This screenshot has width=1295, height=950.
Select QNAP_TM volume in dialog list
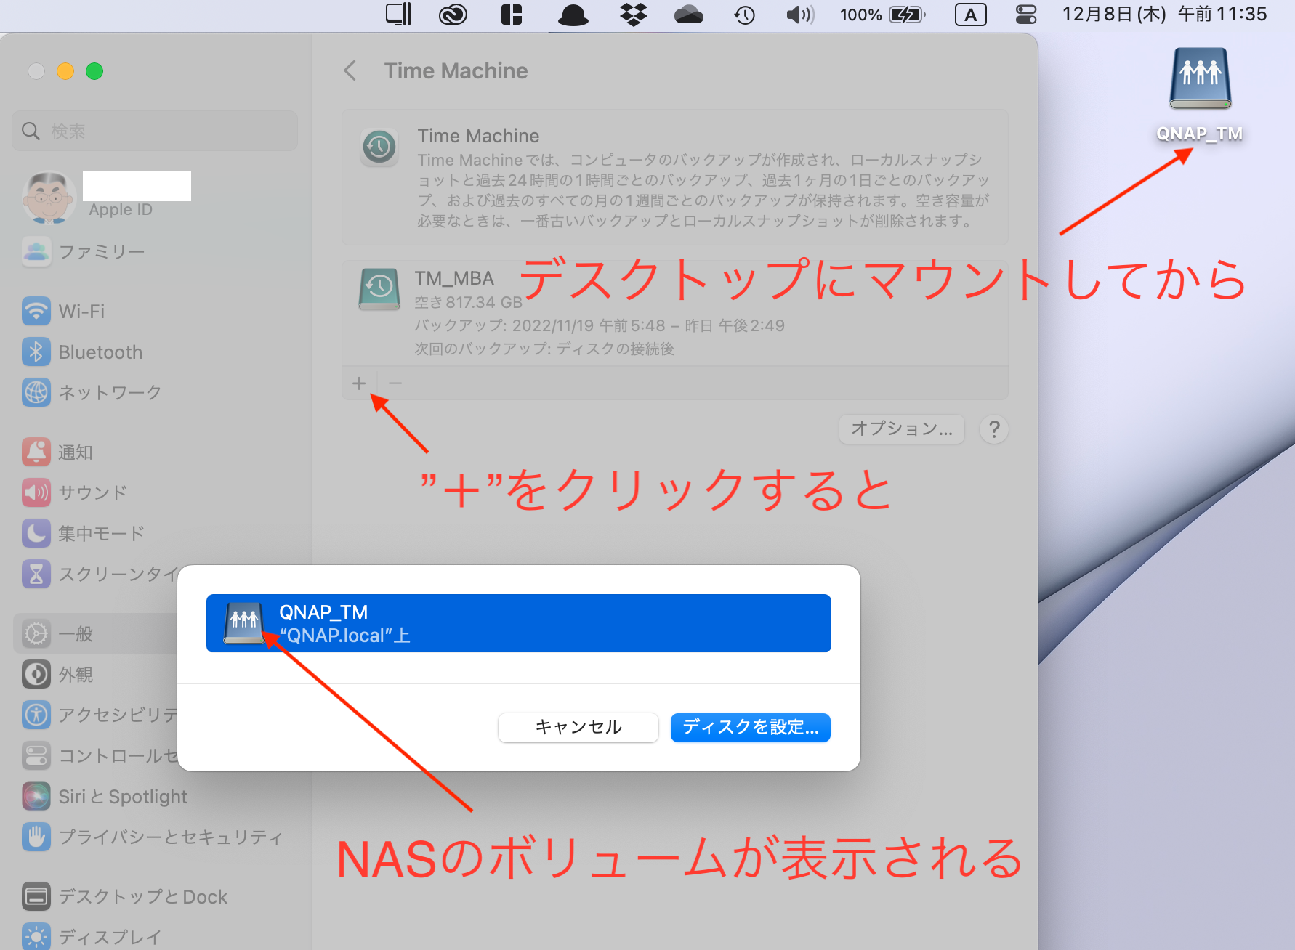click(519, 623)
